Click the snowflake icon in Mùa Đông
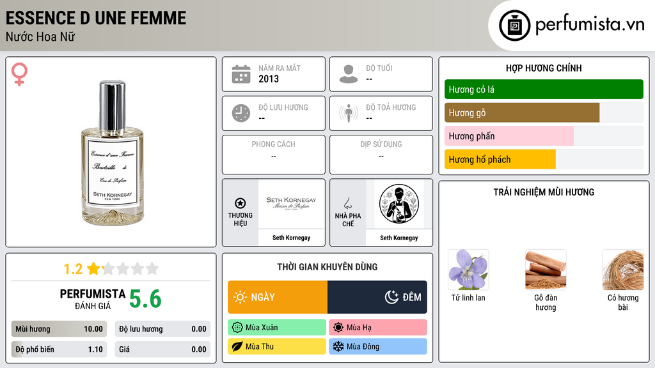The image size is (655, 368). [338, 346]
